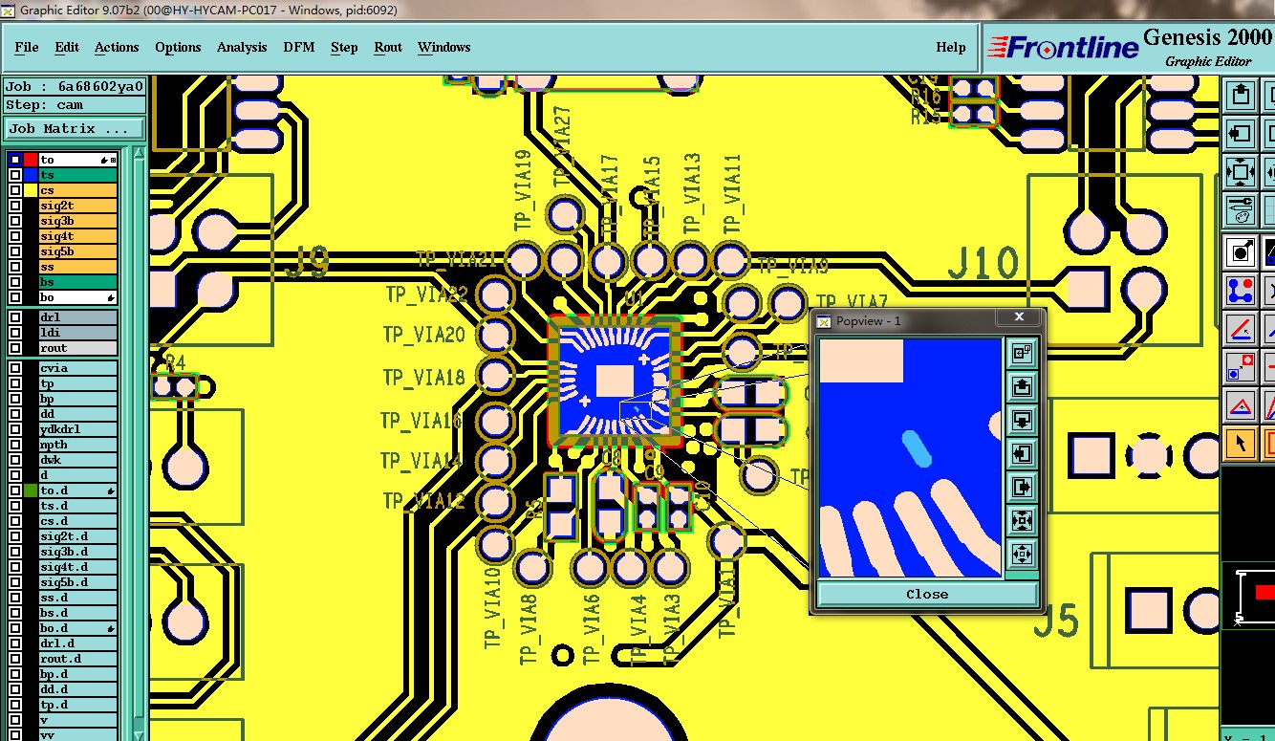Select the arrow pointer tool highlighted in orange
Image resolution: width=1275 pixels, height=741 pixels.
(x=1241, y=444)
